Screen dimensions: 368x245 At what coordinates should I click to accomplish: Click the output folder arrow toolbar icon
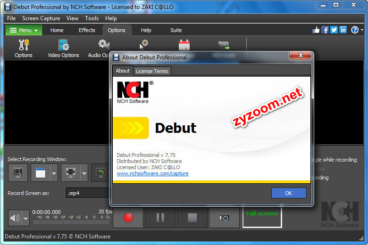224,45
